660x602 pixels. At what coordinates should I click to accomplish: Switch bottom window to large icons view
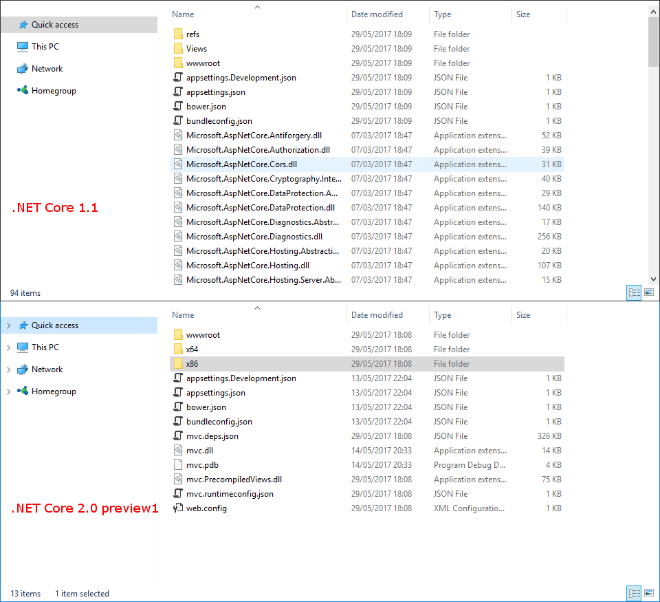coord(649,593)
